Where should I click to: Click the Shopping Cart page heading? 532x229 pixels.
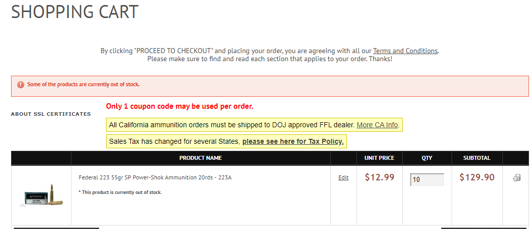coord(74,12)
